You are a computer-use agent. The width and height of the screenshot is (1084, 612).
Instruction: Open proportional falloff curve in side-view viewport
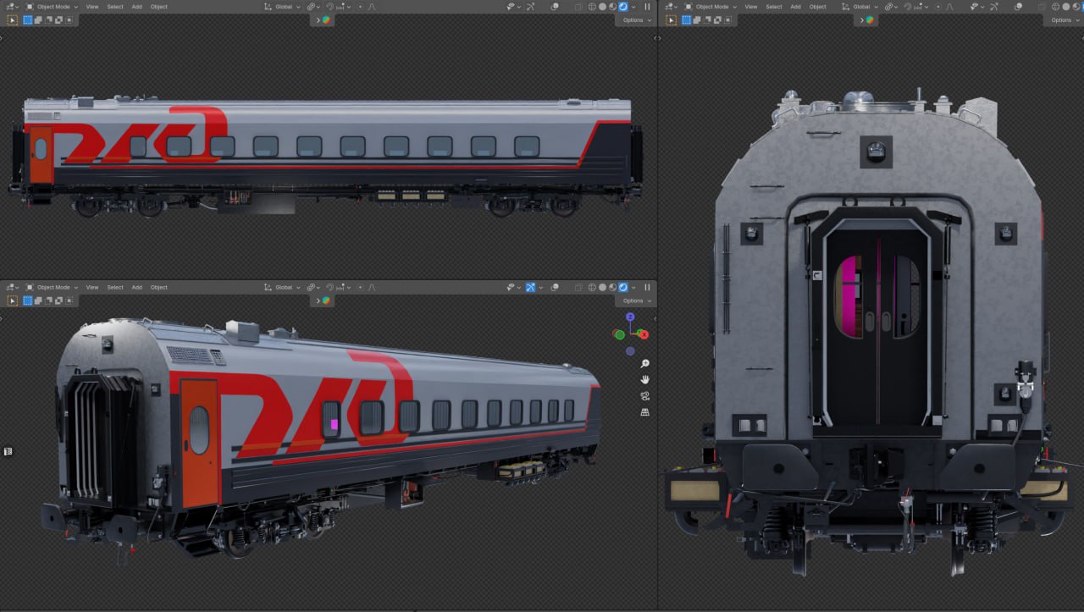(371, 7)
